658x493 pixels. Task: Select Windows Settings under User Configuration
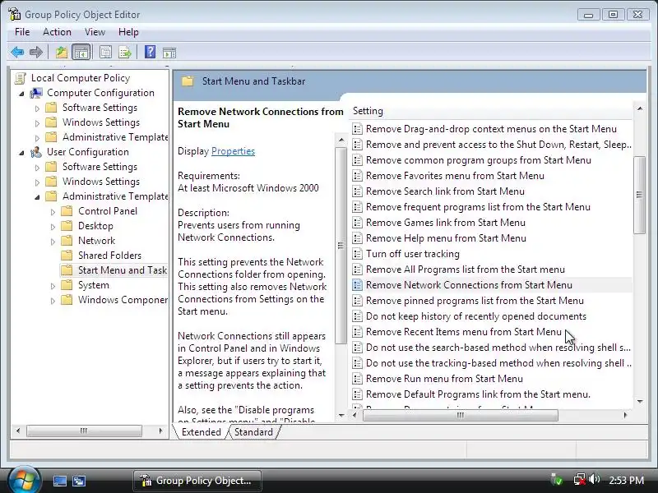click(100, 182)
